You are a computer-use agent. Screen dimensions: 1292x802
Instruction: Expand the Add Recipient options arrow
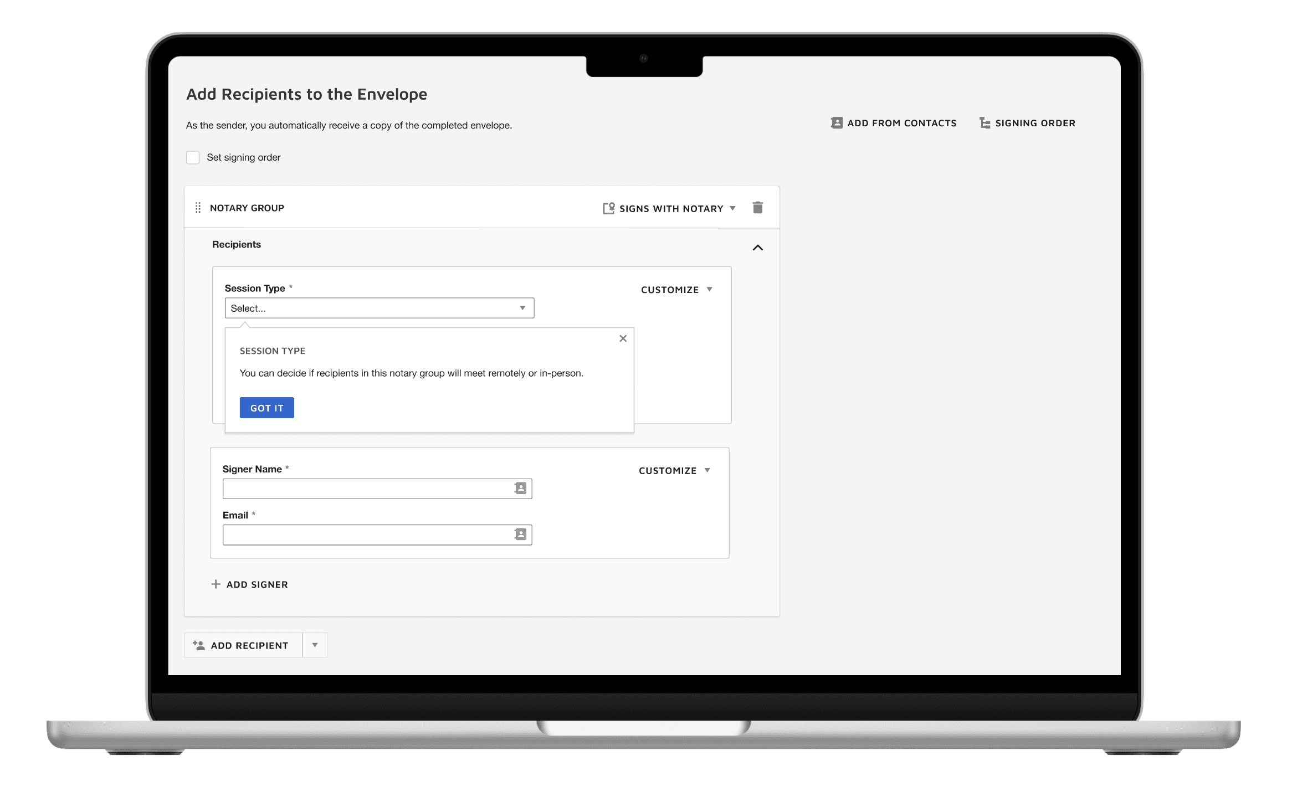click(x=315, y=645)
